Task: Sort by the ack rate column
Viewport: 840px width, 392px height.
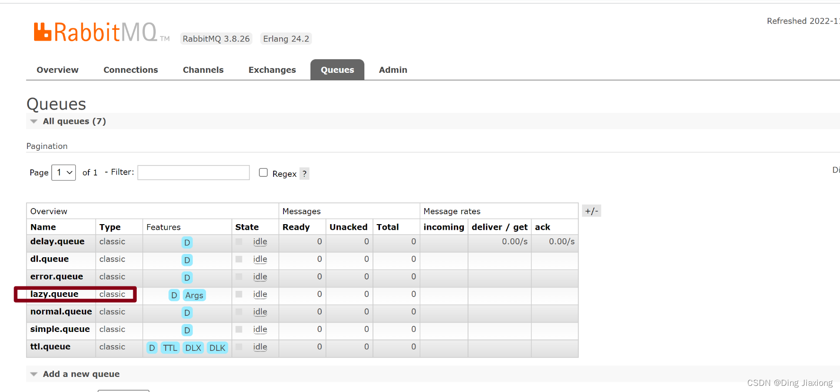Action: 542,227
